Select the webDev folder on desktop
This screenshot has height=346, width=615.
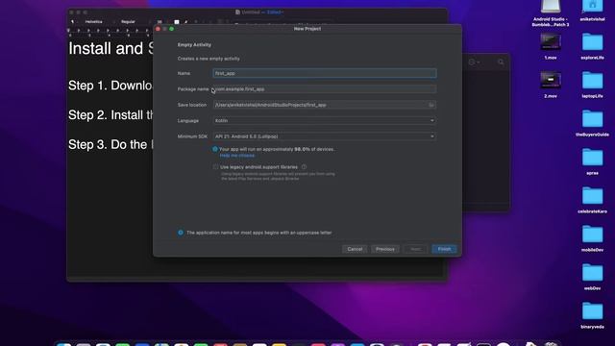[592, 277]
